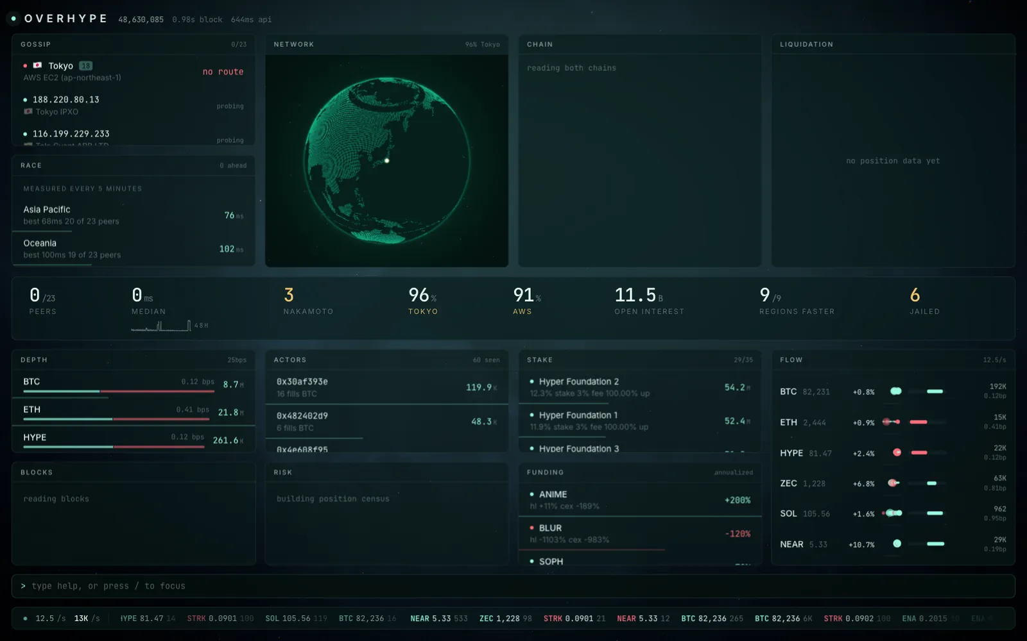Select validator Hyper Foundation 3
The height and width of the screenshot is (641, 1027).
[640, 447]
